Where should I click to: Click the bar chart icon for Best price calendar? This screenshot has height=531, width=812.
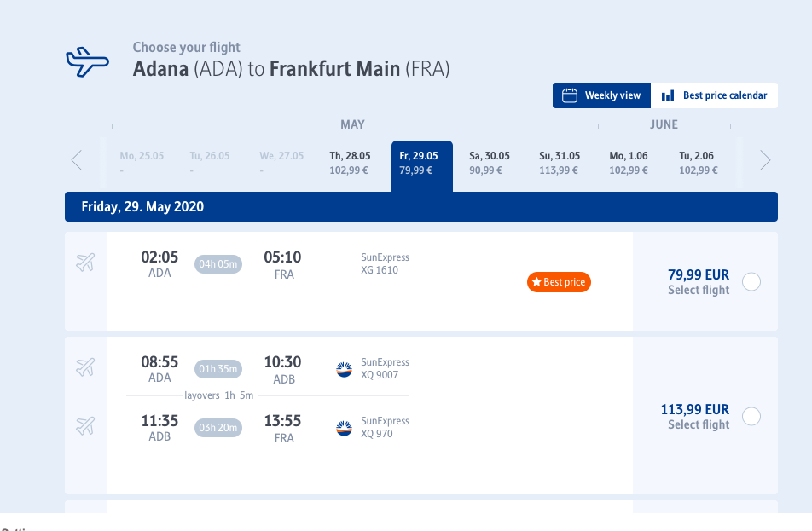[x=668, y=95]
